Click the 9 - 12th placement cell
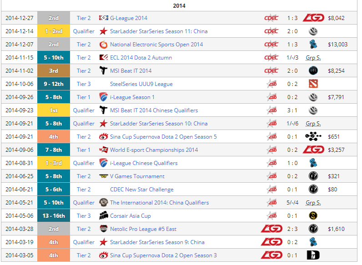The image size is (362, 265). 54,84
